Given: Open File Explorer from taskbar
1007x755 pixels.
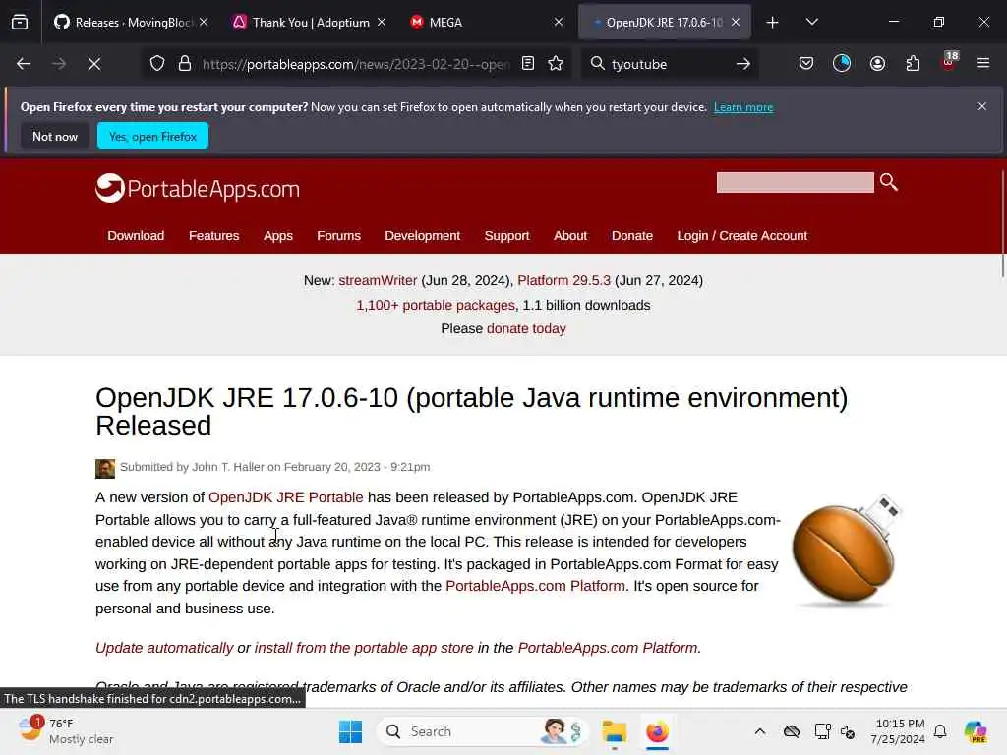Looking at the screenshot, I should [x=614, y=731].
